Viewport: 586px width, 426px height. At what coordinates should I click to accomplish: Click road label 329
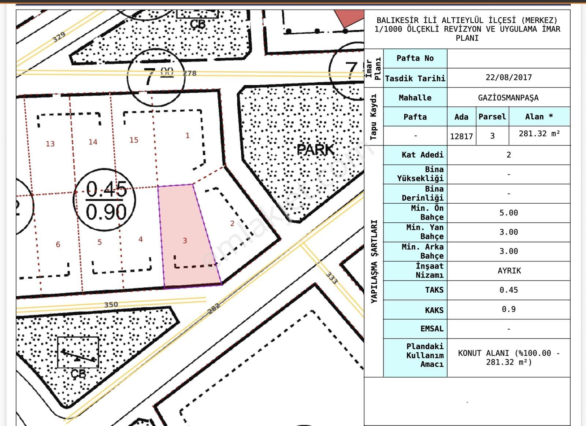tap(59, 37)
